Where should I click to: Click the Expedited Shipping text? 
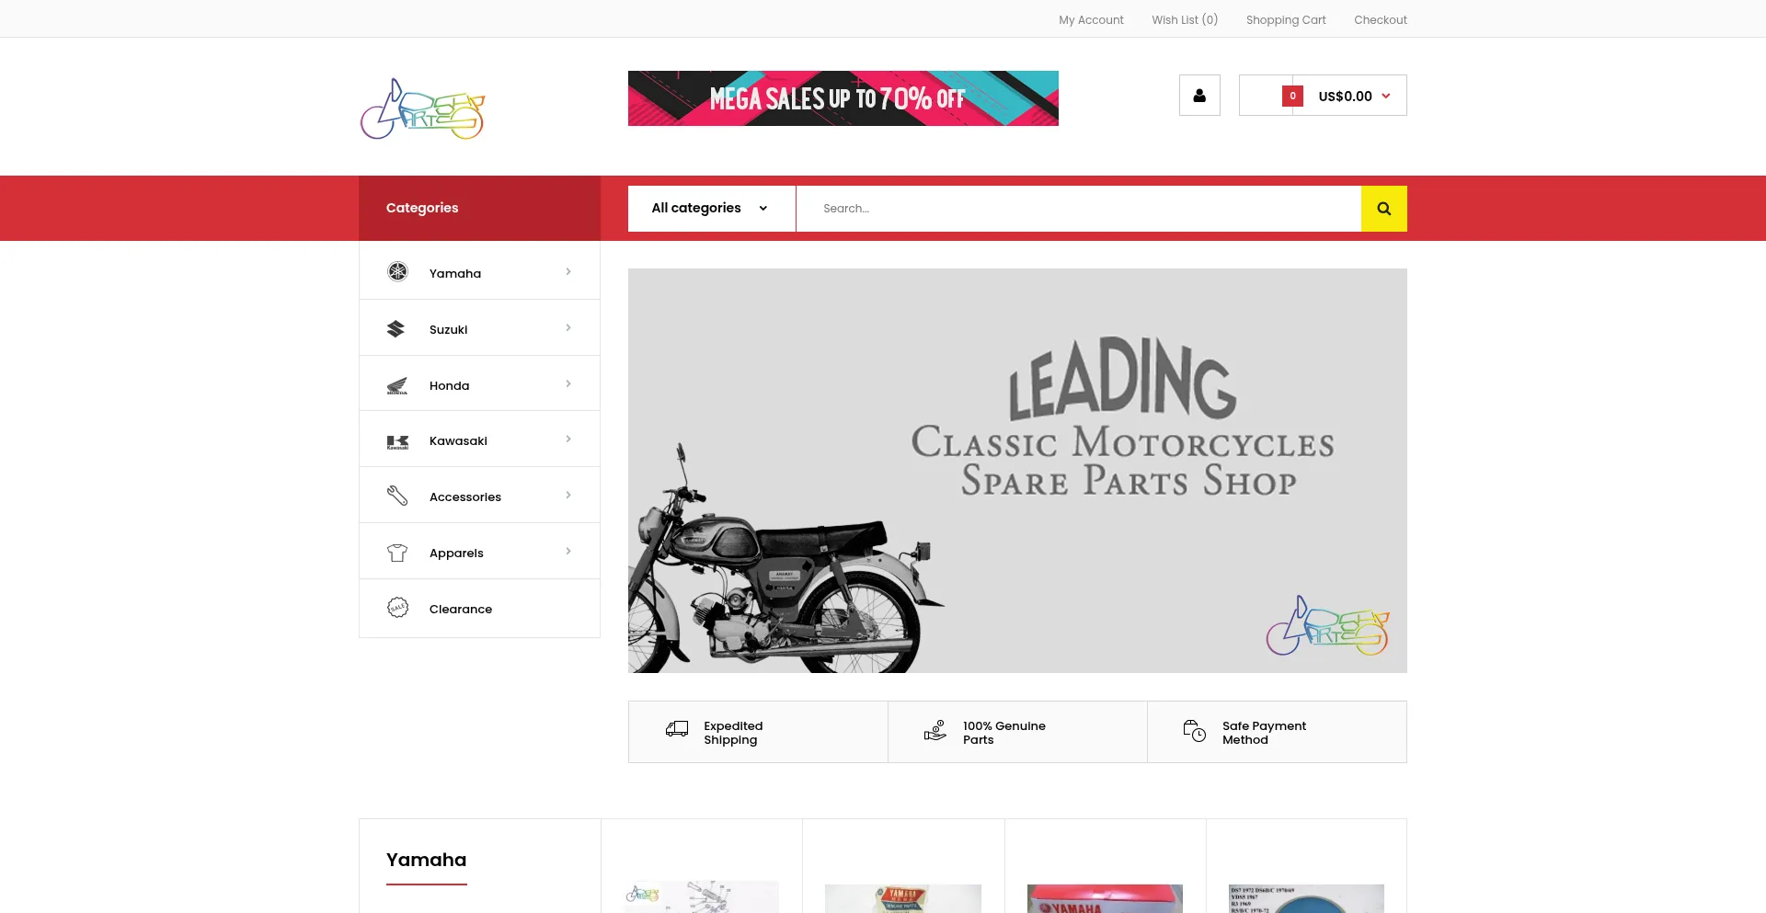pyautogui.click(x=733, y=733)
